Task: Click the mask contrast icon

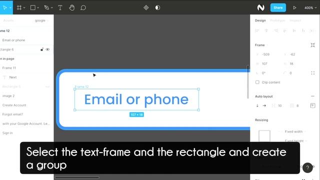Action: pos(157,7)
